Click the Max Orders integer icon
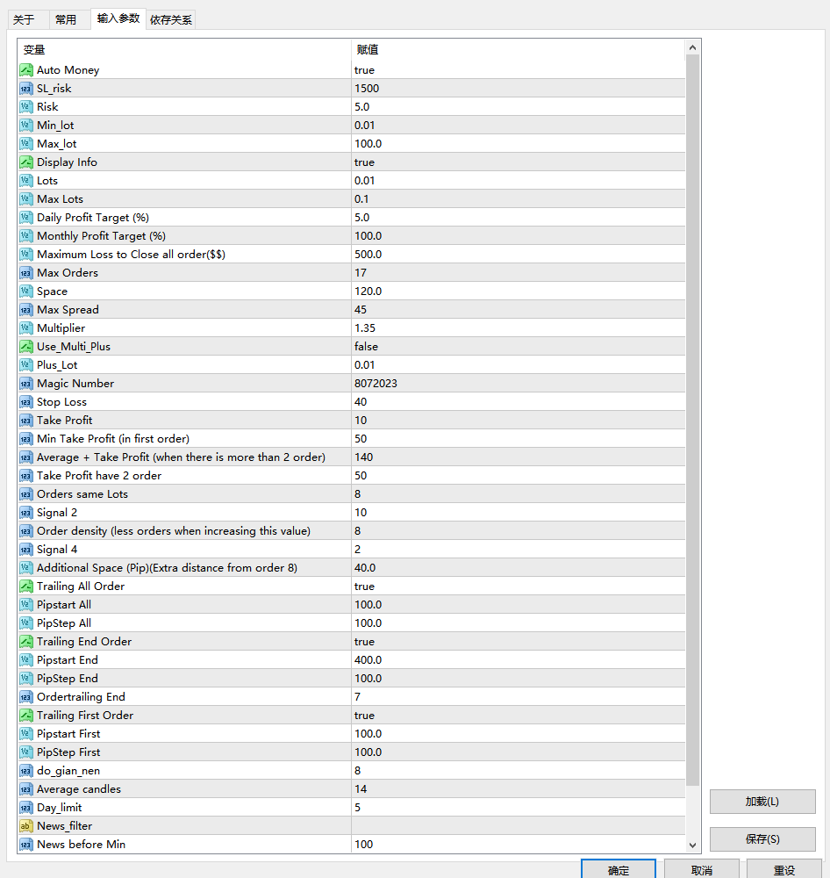This screenshot has height=878, width=830. 25,273
